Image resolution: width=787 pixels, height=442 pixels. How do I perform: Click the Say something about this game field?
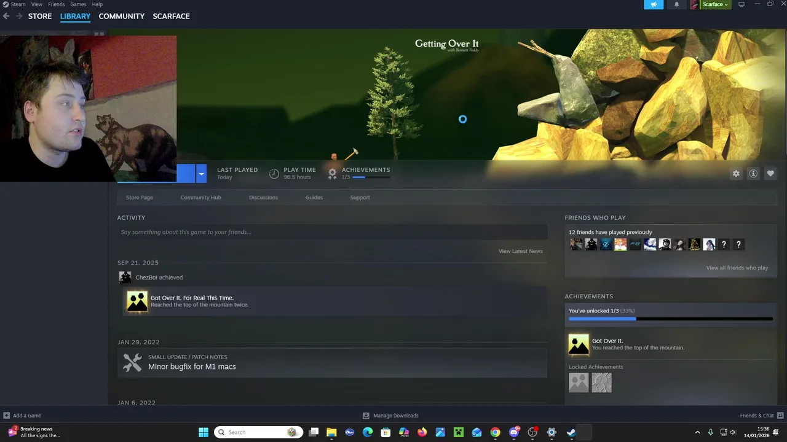pos(332,232)
